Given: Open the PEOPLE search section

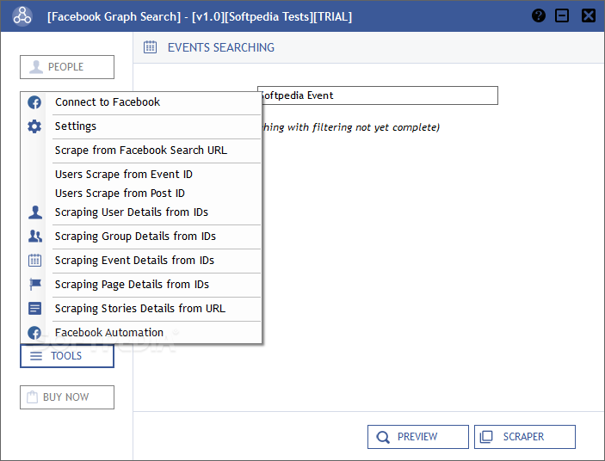Looking at the screenshot, I should (67, 67).
